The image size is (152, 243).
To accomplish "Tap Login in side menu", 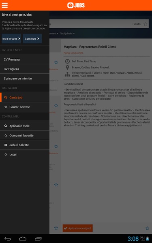I will point(25,155).
